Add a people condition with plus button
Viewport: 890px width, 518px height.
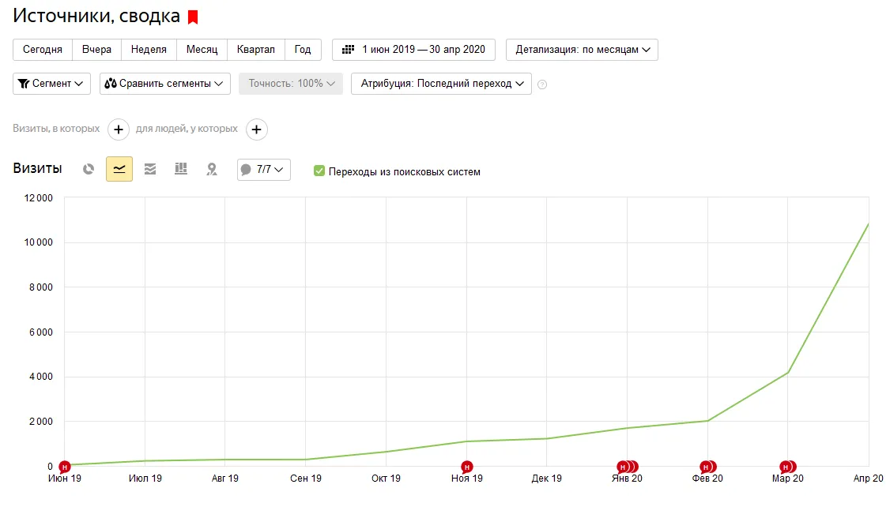coord(257,129)
